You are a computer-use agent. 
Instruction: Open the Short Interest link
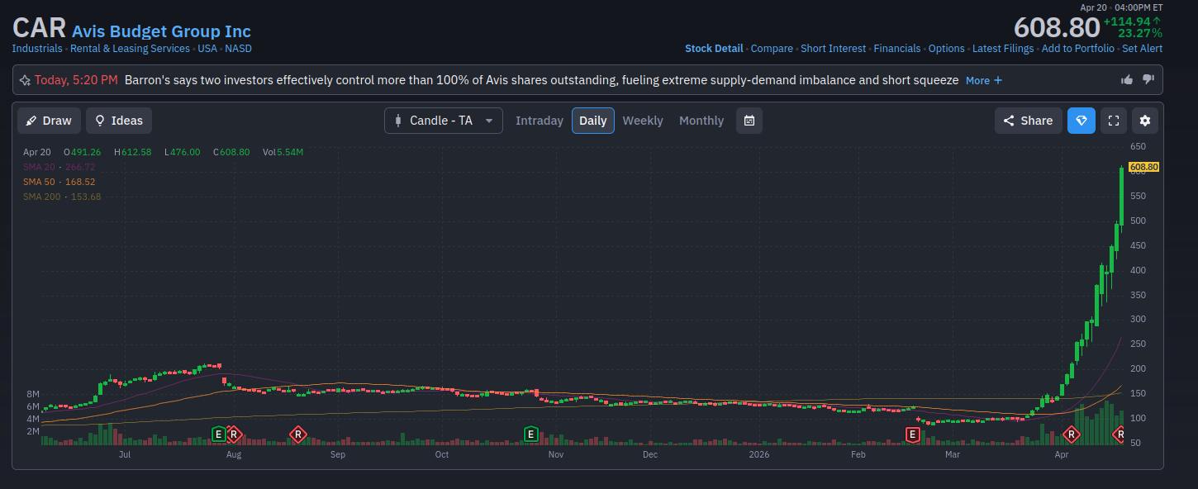[833, 49]
